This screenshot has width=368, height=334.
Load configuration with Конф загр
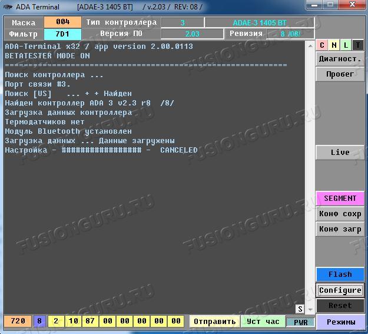click(x=340, y=229)
